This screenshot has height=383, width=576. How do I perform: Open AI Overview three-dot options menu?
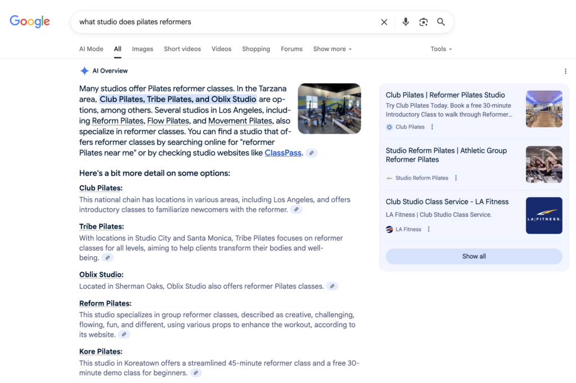click(565, 72)
